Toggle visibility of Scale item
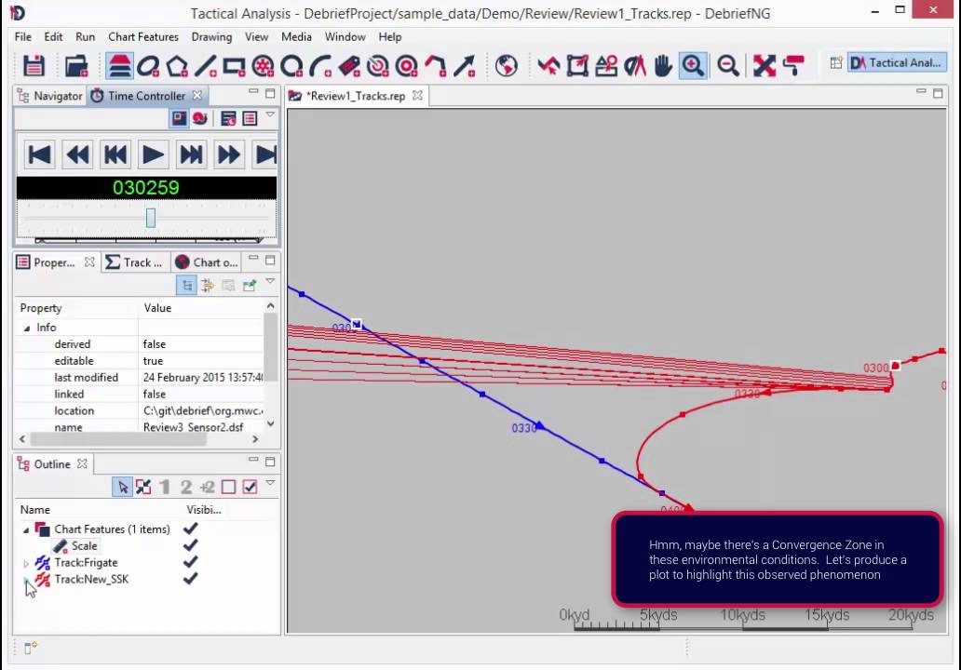961x670 pixels. [191, 545]
